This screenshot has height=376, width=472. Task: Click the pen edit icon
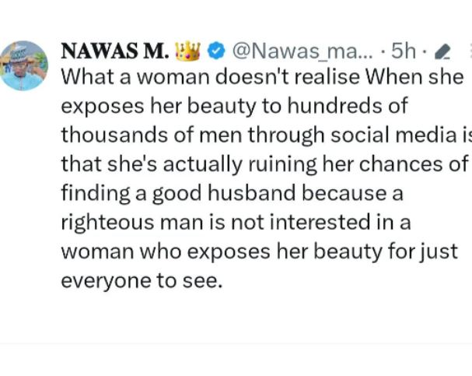tap(441, 52)
